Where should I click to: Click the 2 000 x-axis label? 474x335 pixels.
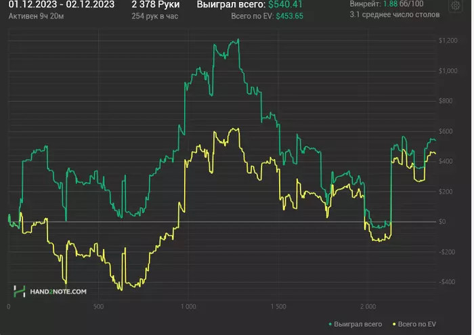368,307
